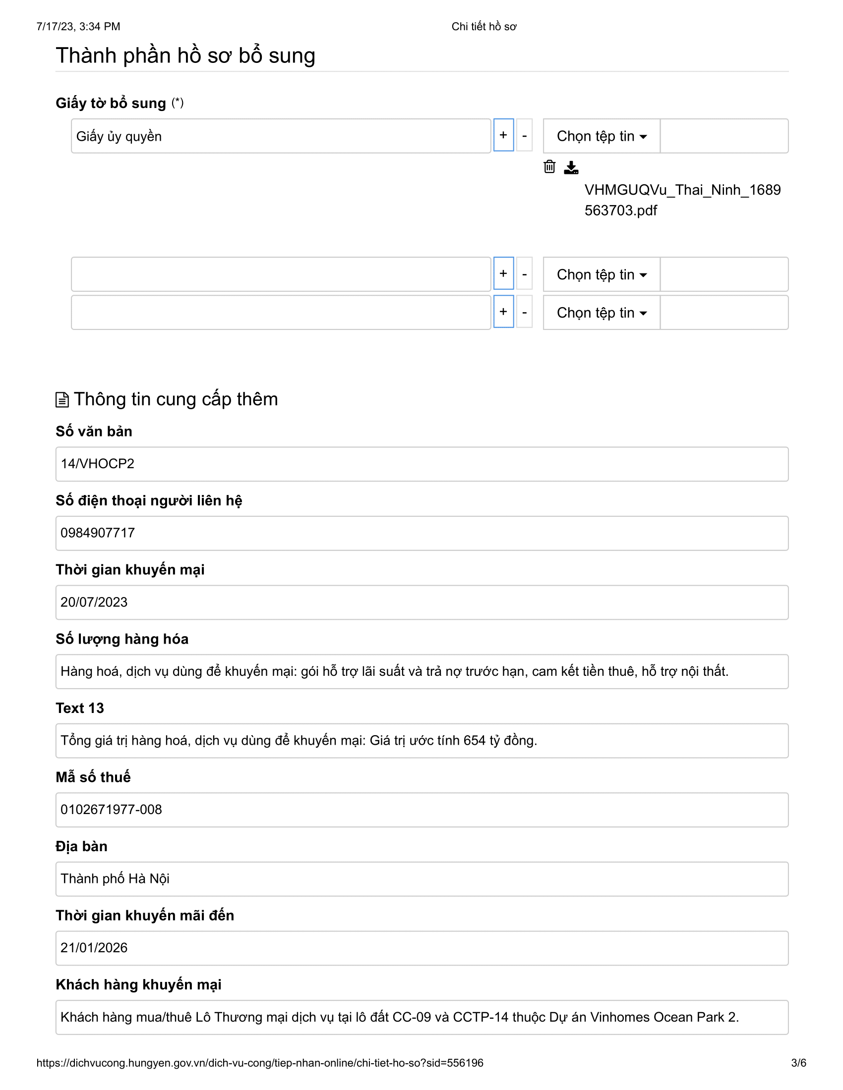Click the document icon beside Thông tin cung cấp thêm
The height and width of the screenshot is (1090, 843).
(62, 400)
